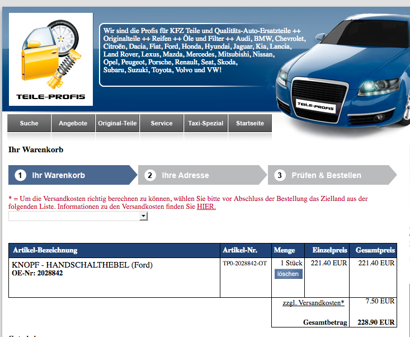Open the Suche navigation item
Image resolution: width=410 pixels, height=337 pixels.
point(29,123)
